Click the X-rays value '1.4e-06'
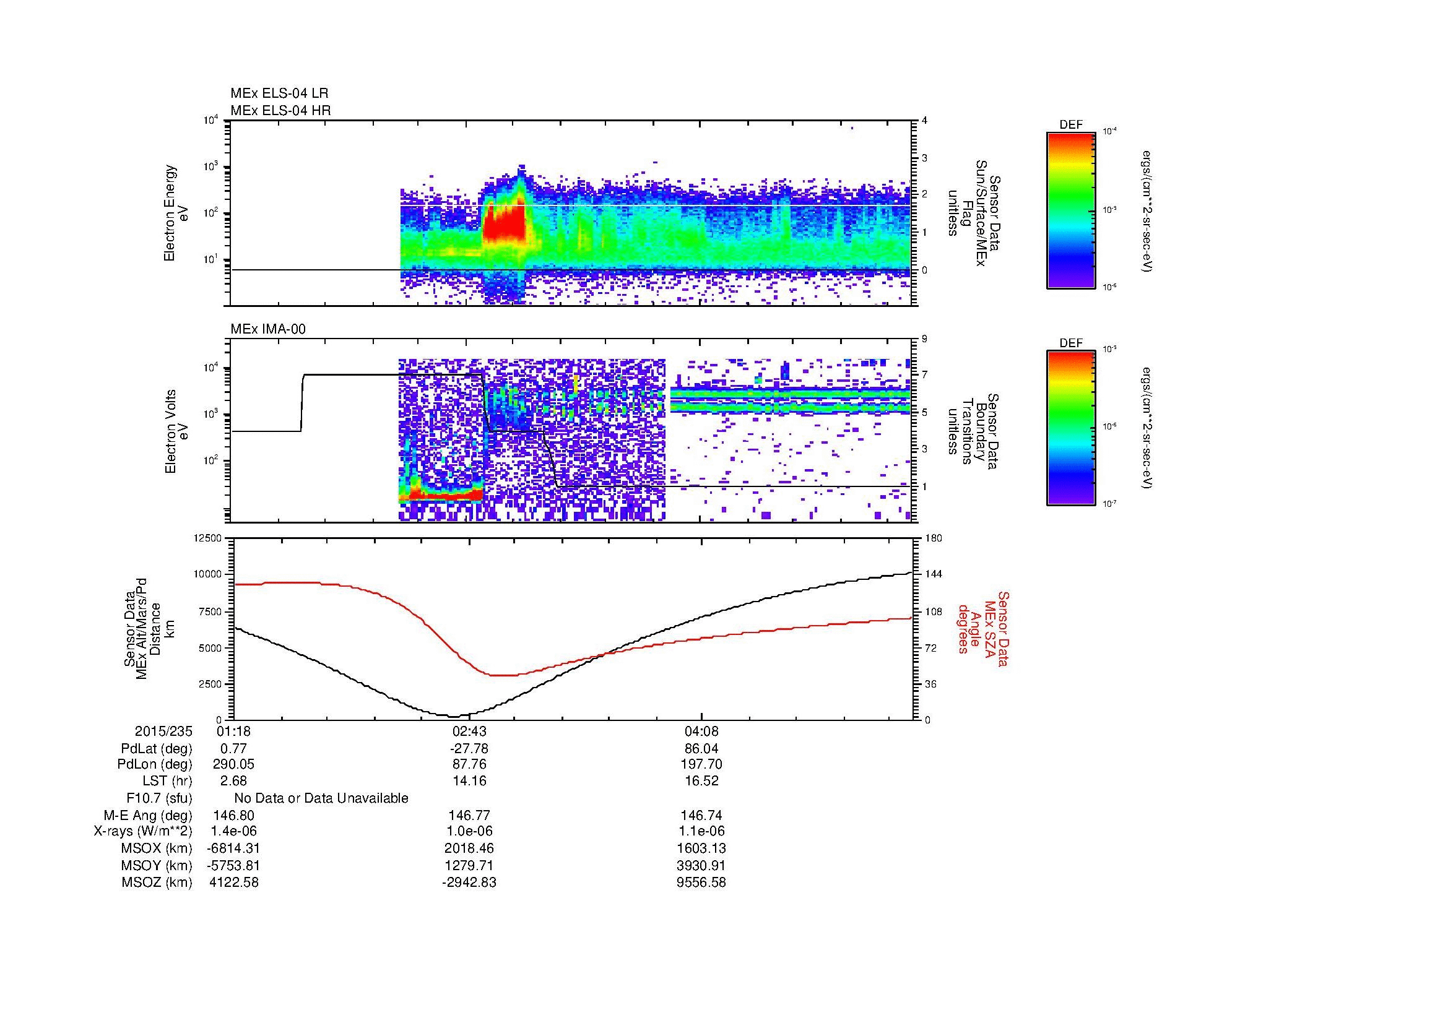 [x=233, y=831]
